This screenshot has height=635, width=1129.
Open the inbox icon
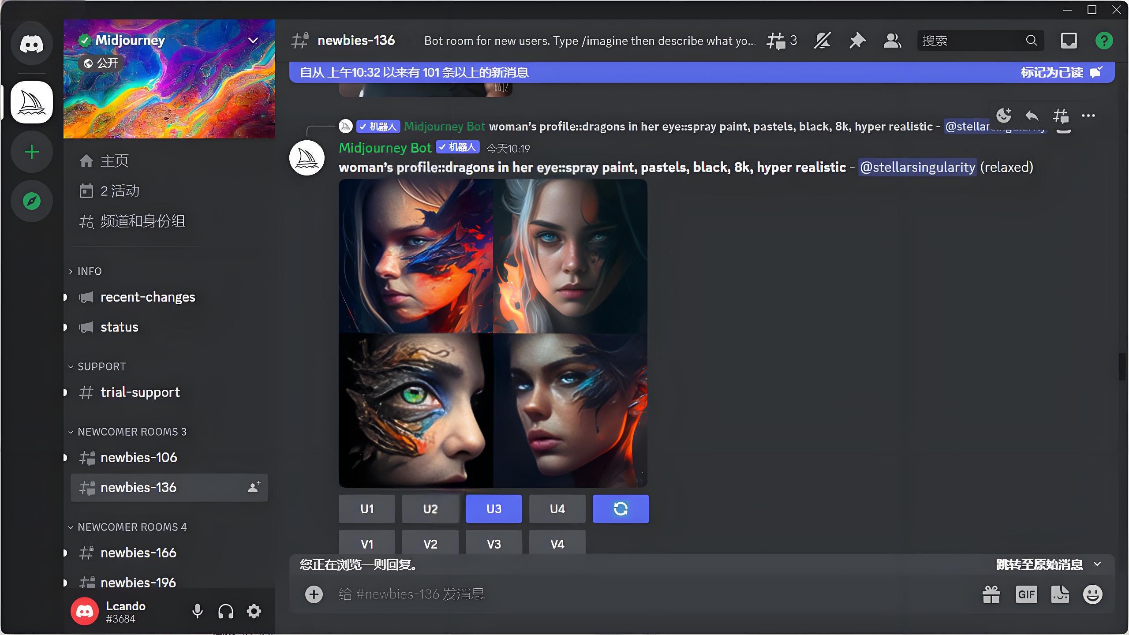(1069, 41)
